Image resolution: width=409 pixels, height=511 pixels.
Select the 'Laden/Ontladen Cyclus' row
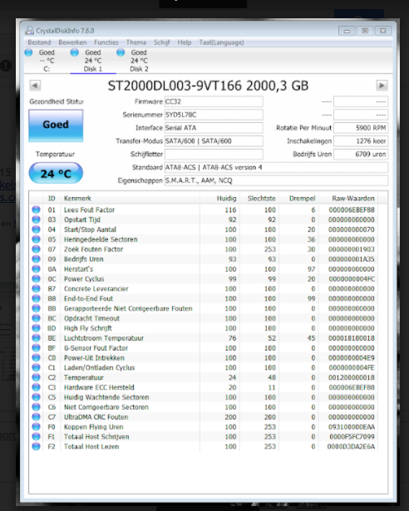[x=204, y=367]
